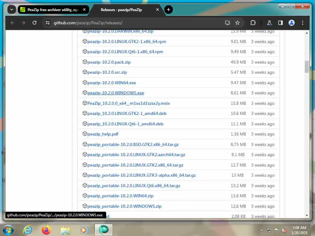Click the 49.9 MB size of pack.zip
This screenshot has width=315, height=236.
click(x=238, y=62)
